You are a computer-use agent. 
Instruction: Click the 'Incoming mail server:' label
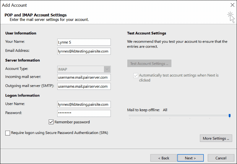click(23, 77)
